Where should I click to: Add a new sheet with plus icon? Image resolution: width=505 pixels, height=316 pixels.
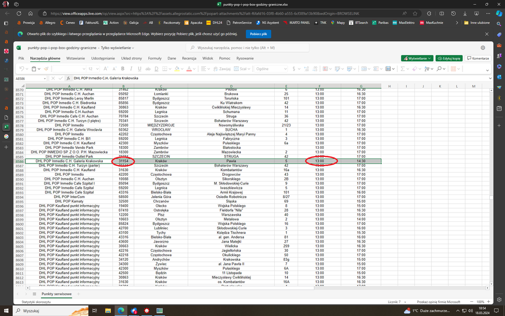(x=78, y=294)
